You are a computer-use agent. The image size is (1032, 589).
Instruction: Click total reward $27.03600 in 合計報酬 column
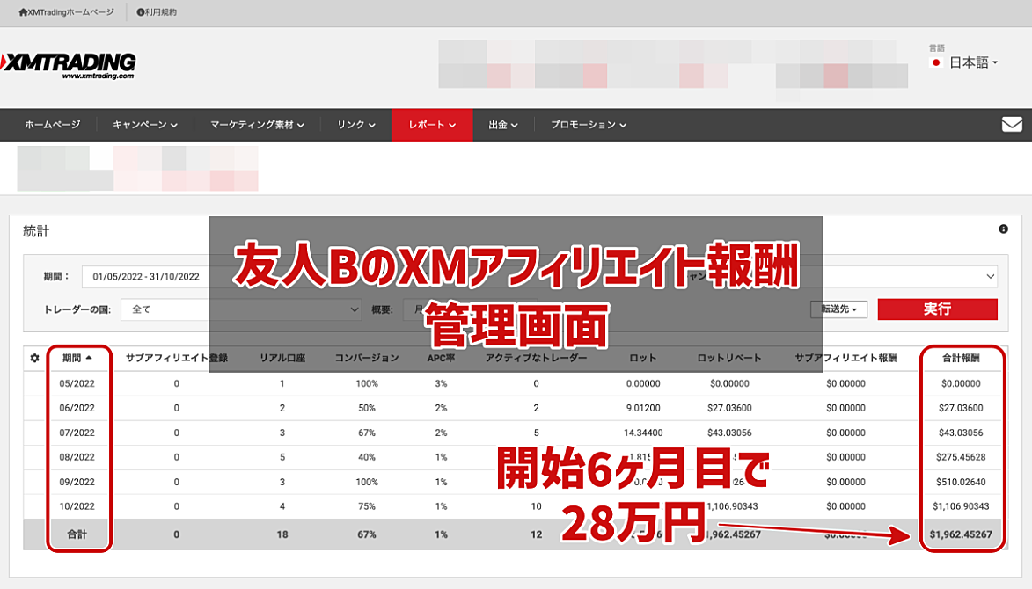[x=961, y=408]
